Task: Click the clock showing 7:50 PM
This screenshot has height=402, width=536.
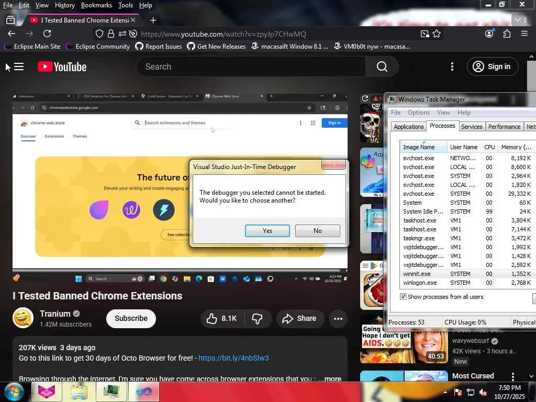Action: [509, 388]
